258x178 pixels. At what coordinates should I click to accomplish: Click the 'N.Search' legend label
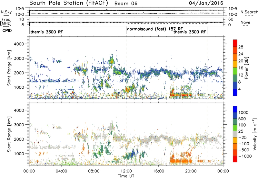click(249, 12)
